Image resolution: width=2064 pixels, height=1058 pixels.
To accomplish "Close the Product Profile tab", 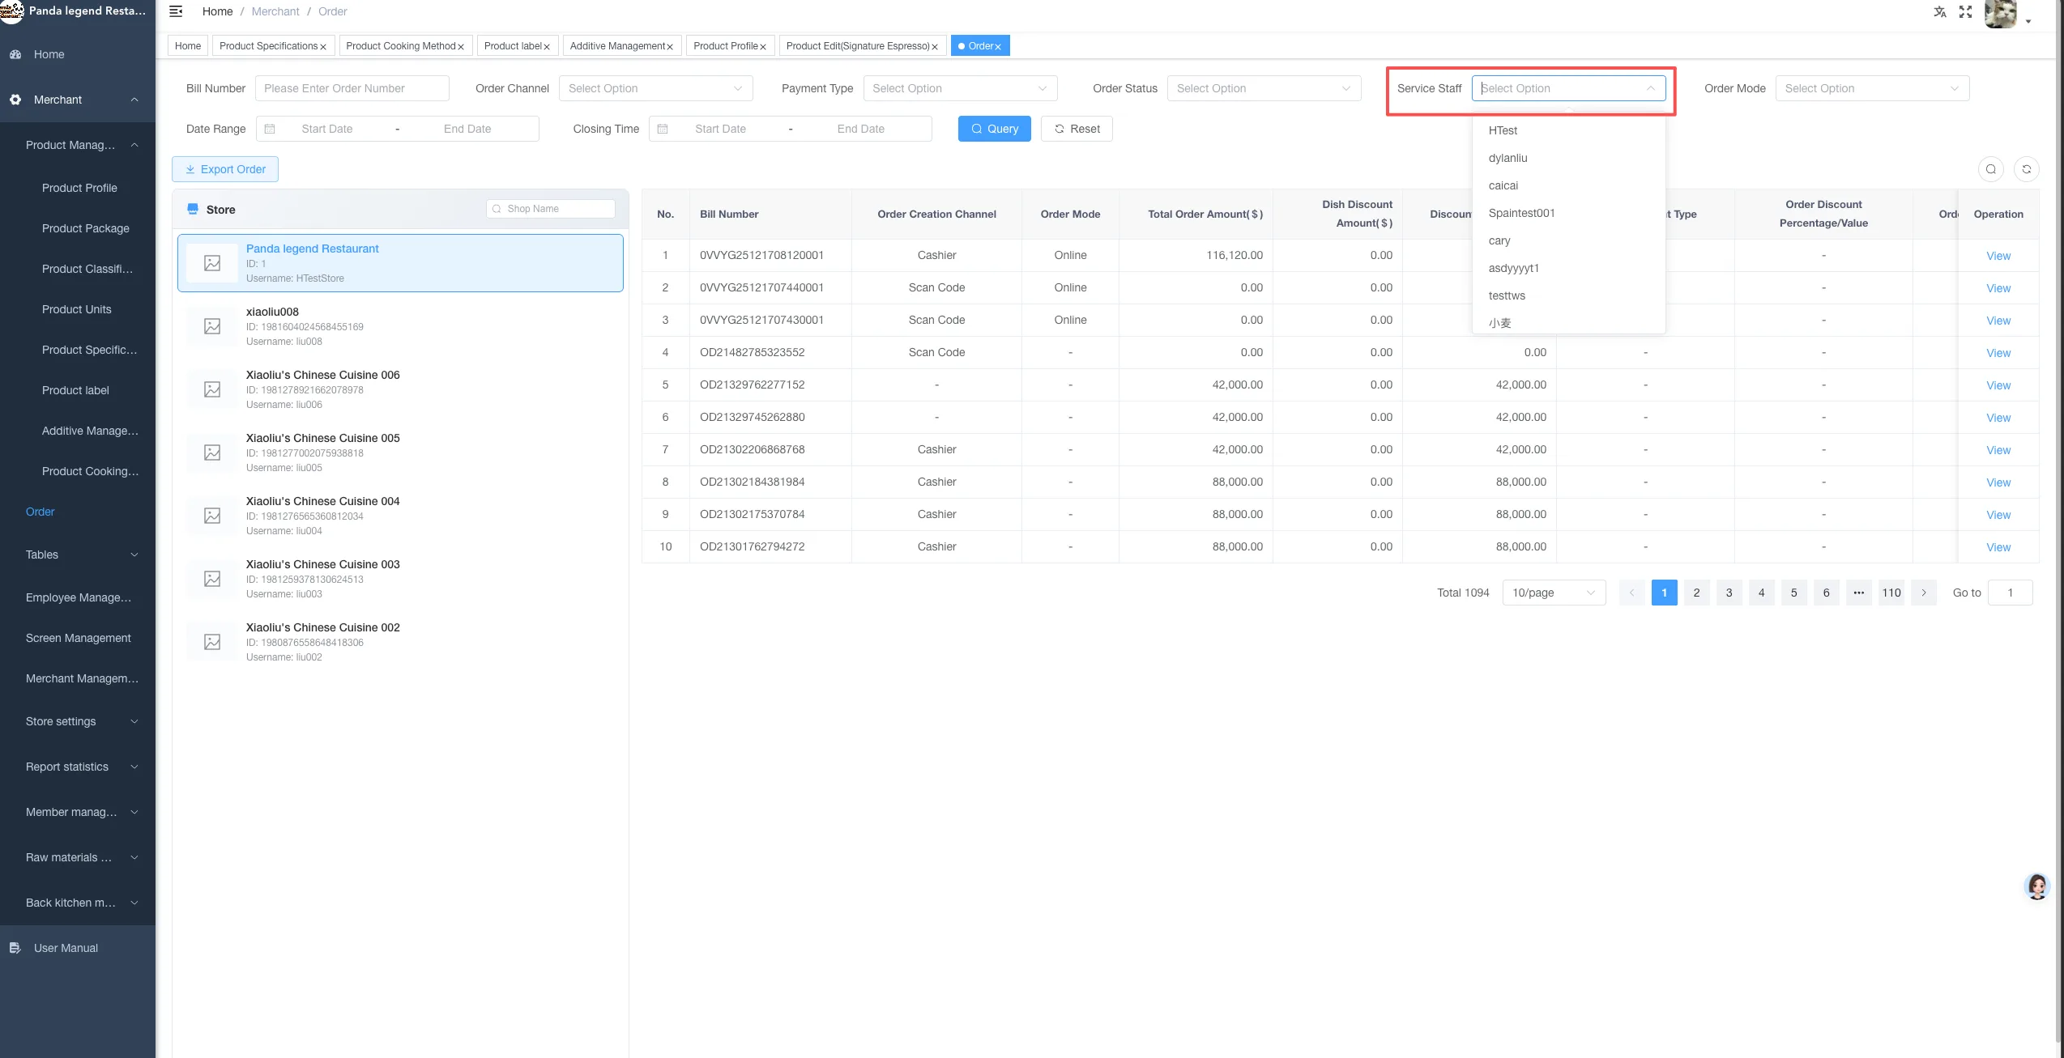I will click(763, 47).
